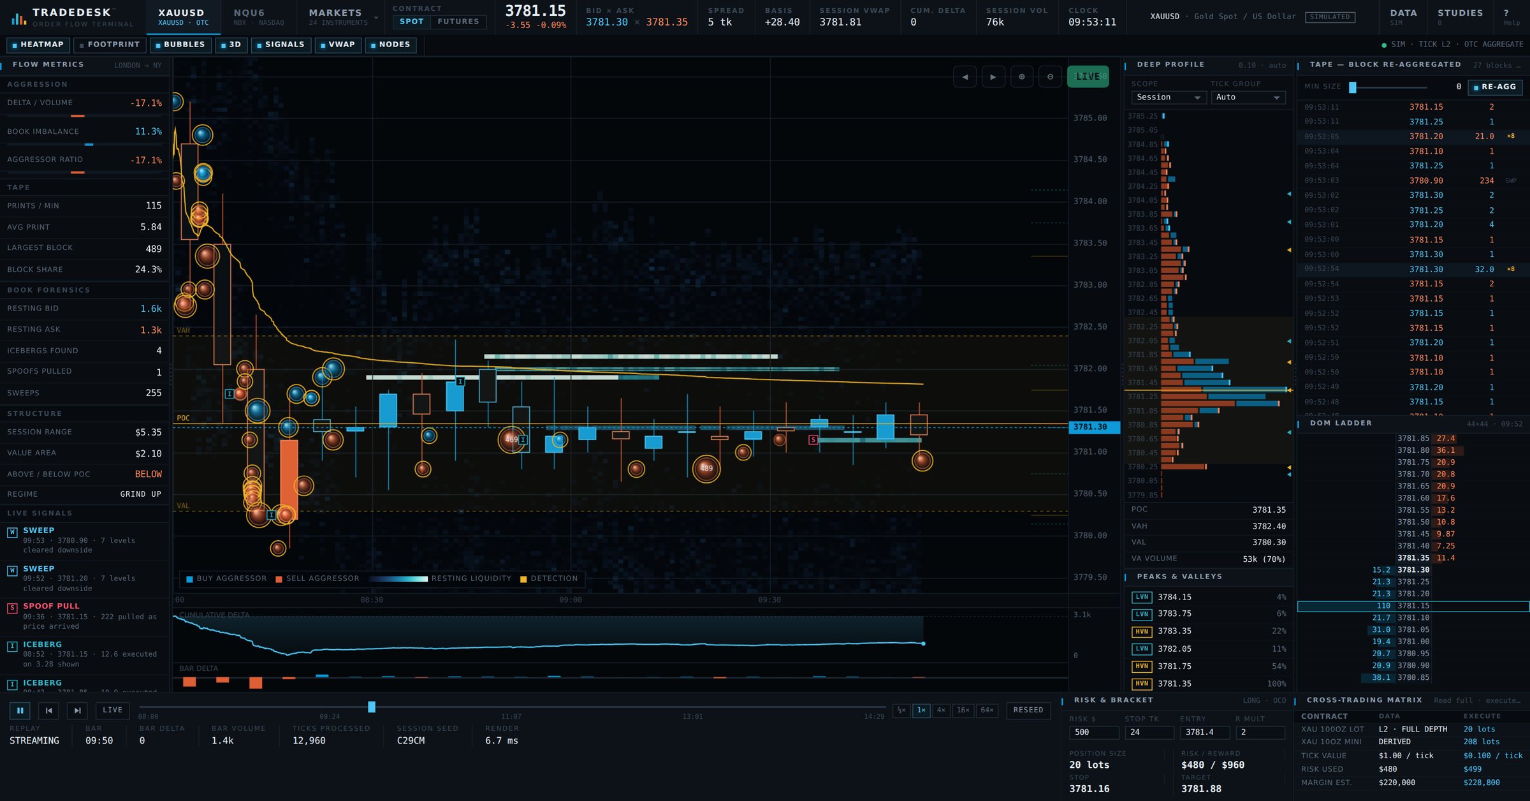Open the Scope Session dropdown
Screen dimensions: 1530x801
coord(1169,97)
